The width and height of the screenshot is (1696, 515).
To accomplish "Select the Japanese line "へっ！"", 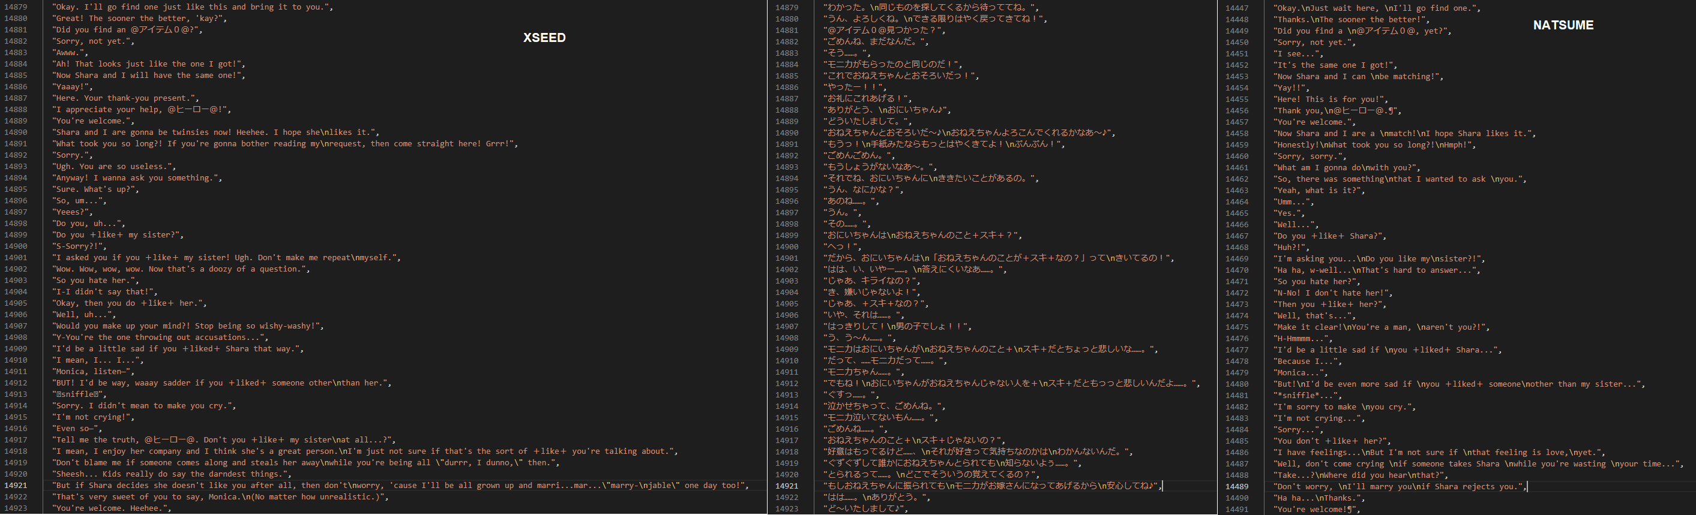I will click(x=842, y=246).
